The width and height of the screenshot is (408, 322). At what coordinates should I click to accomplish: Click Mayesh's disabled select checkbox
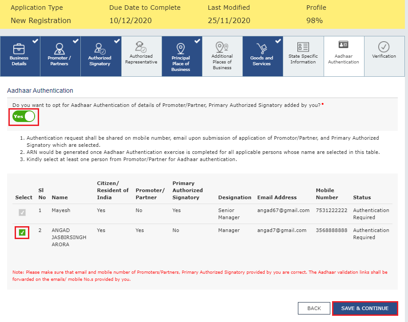pyautogui.click(x=22, y=212)
